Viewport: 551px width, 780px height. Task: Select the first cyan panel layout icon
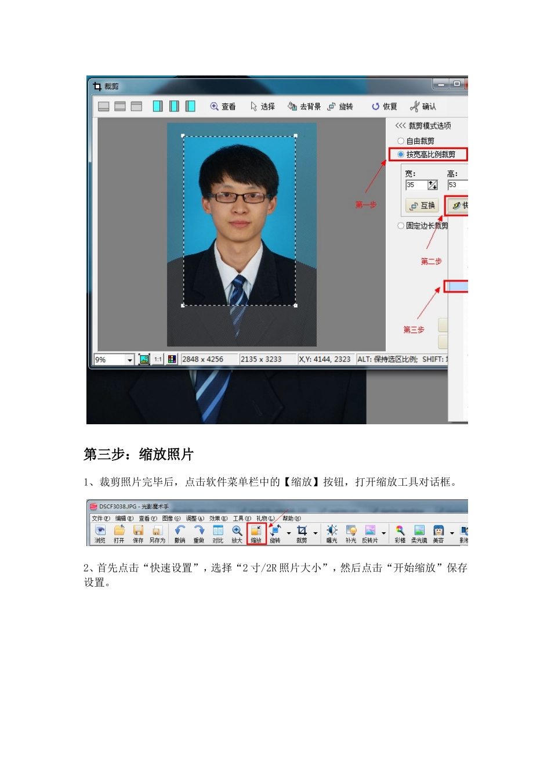[158, 106]
